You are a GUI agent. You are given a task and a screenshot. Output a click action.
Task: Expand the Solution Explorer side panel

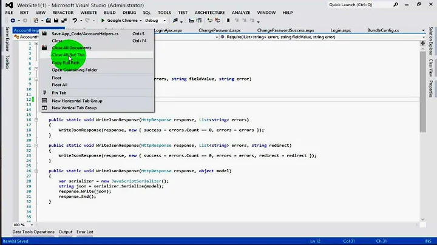(x=431, y=41)
